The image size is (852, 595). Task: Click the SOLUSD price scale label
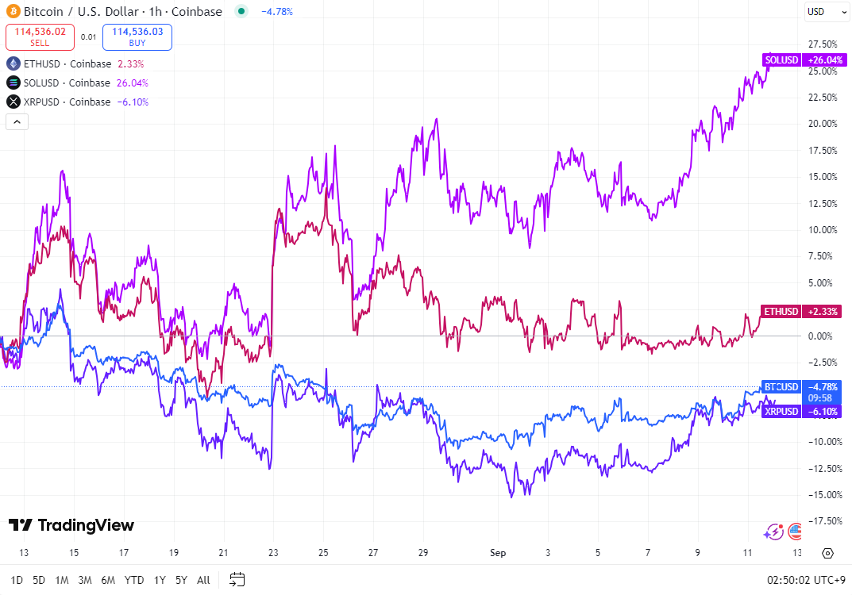pyautogui.click(x=782, y=60)
